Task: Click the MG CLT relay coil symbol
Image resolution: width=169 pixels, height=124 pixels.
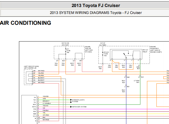Action: [133, 56]
